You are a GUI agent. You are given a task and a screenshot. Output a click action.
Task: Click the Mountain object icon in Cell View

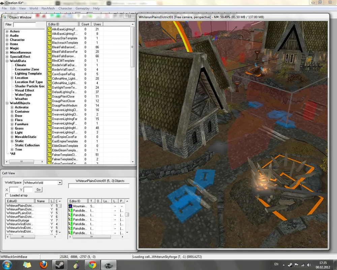point(70,206)
